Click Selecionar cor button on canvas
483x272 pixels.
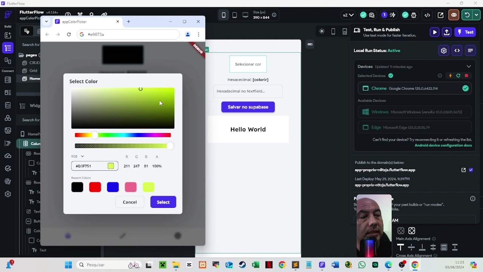click(248, 64)
